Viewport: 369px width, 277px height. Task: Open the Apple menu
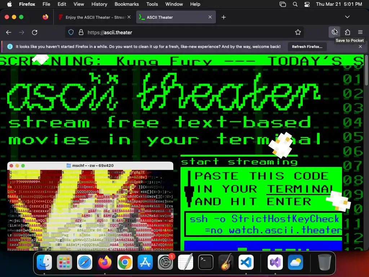(9, 4)
